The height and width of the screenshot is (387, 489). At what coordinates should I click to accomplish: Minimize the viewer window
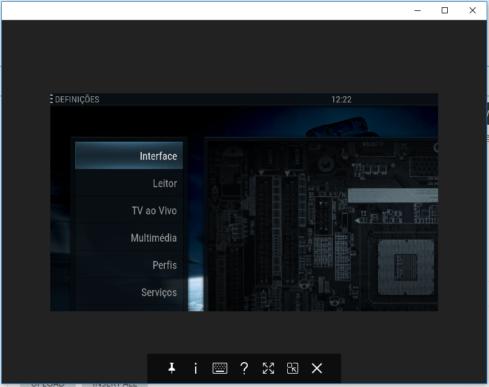pos(417,10)
